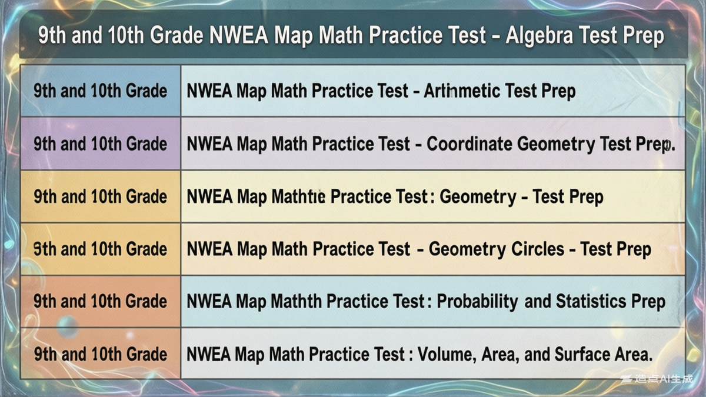The image size is (706, 397).
Task: Click the watermark logo icon in bottom corner
Action: tap(627, 379)
